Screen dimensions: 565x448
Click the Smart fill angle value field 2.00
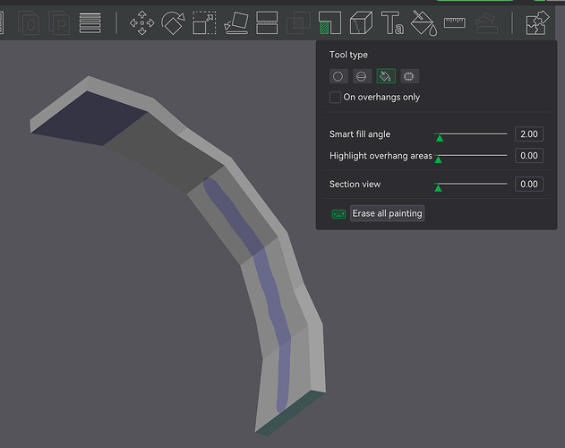529,134
